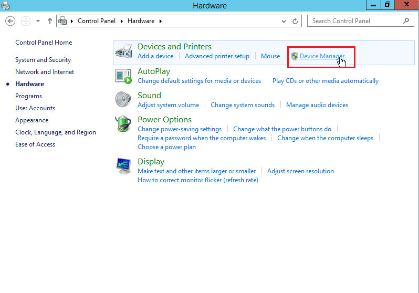This screenshot has width=419, height=293.
Task: Click Adjust screen resolution
Action: [x=301, y=171]
